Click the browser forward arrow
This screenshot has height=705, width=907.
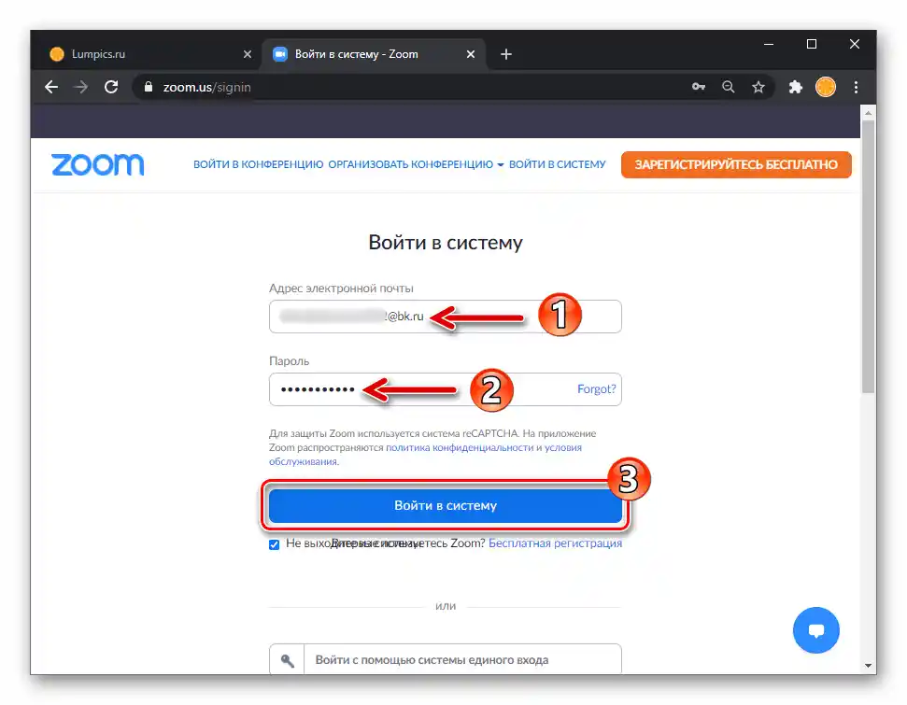[81, 88]
